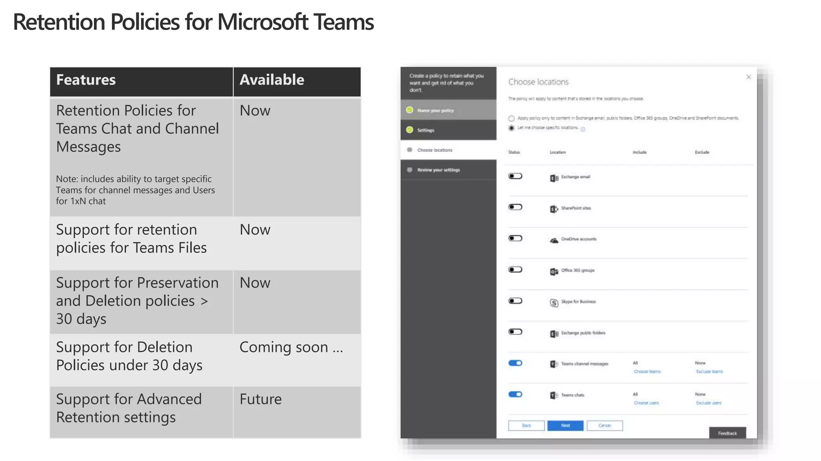Click the info icon beside specific locations
The image size is (821, 461).
coord(583,129)
